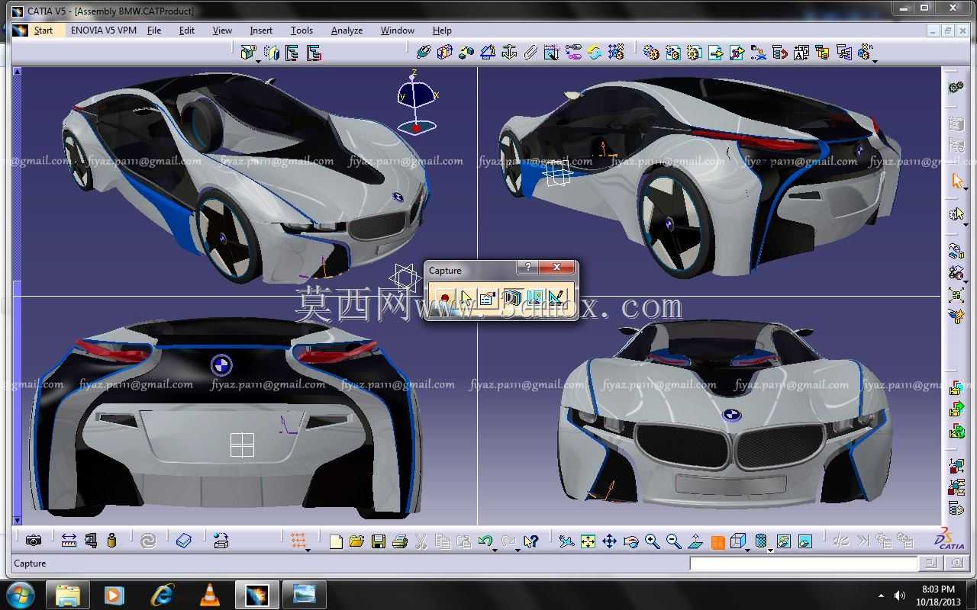Click the spiral Update All icon
This screenshot has height=610, width=977.
(x=148, y=541)
